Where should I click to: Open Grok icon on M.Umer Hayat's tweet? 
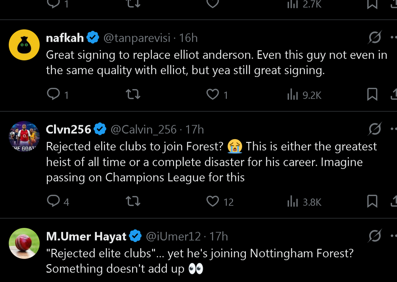[x=375, y=236]
